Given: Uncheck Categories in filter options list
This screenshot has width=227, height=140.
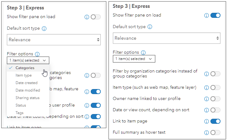Looking at the screenshot, I should [x=25, y=68].
